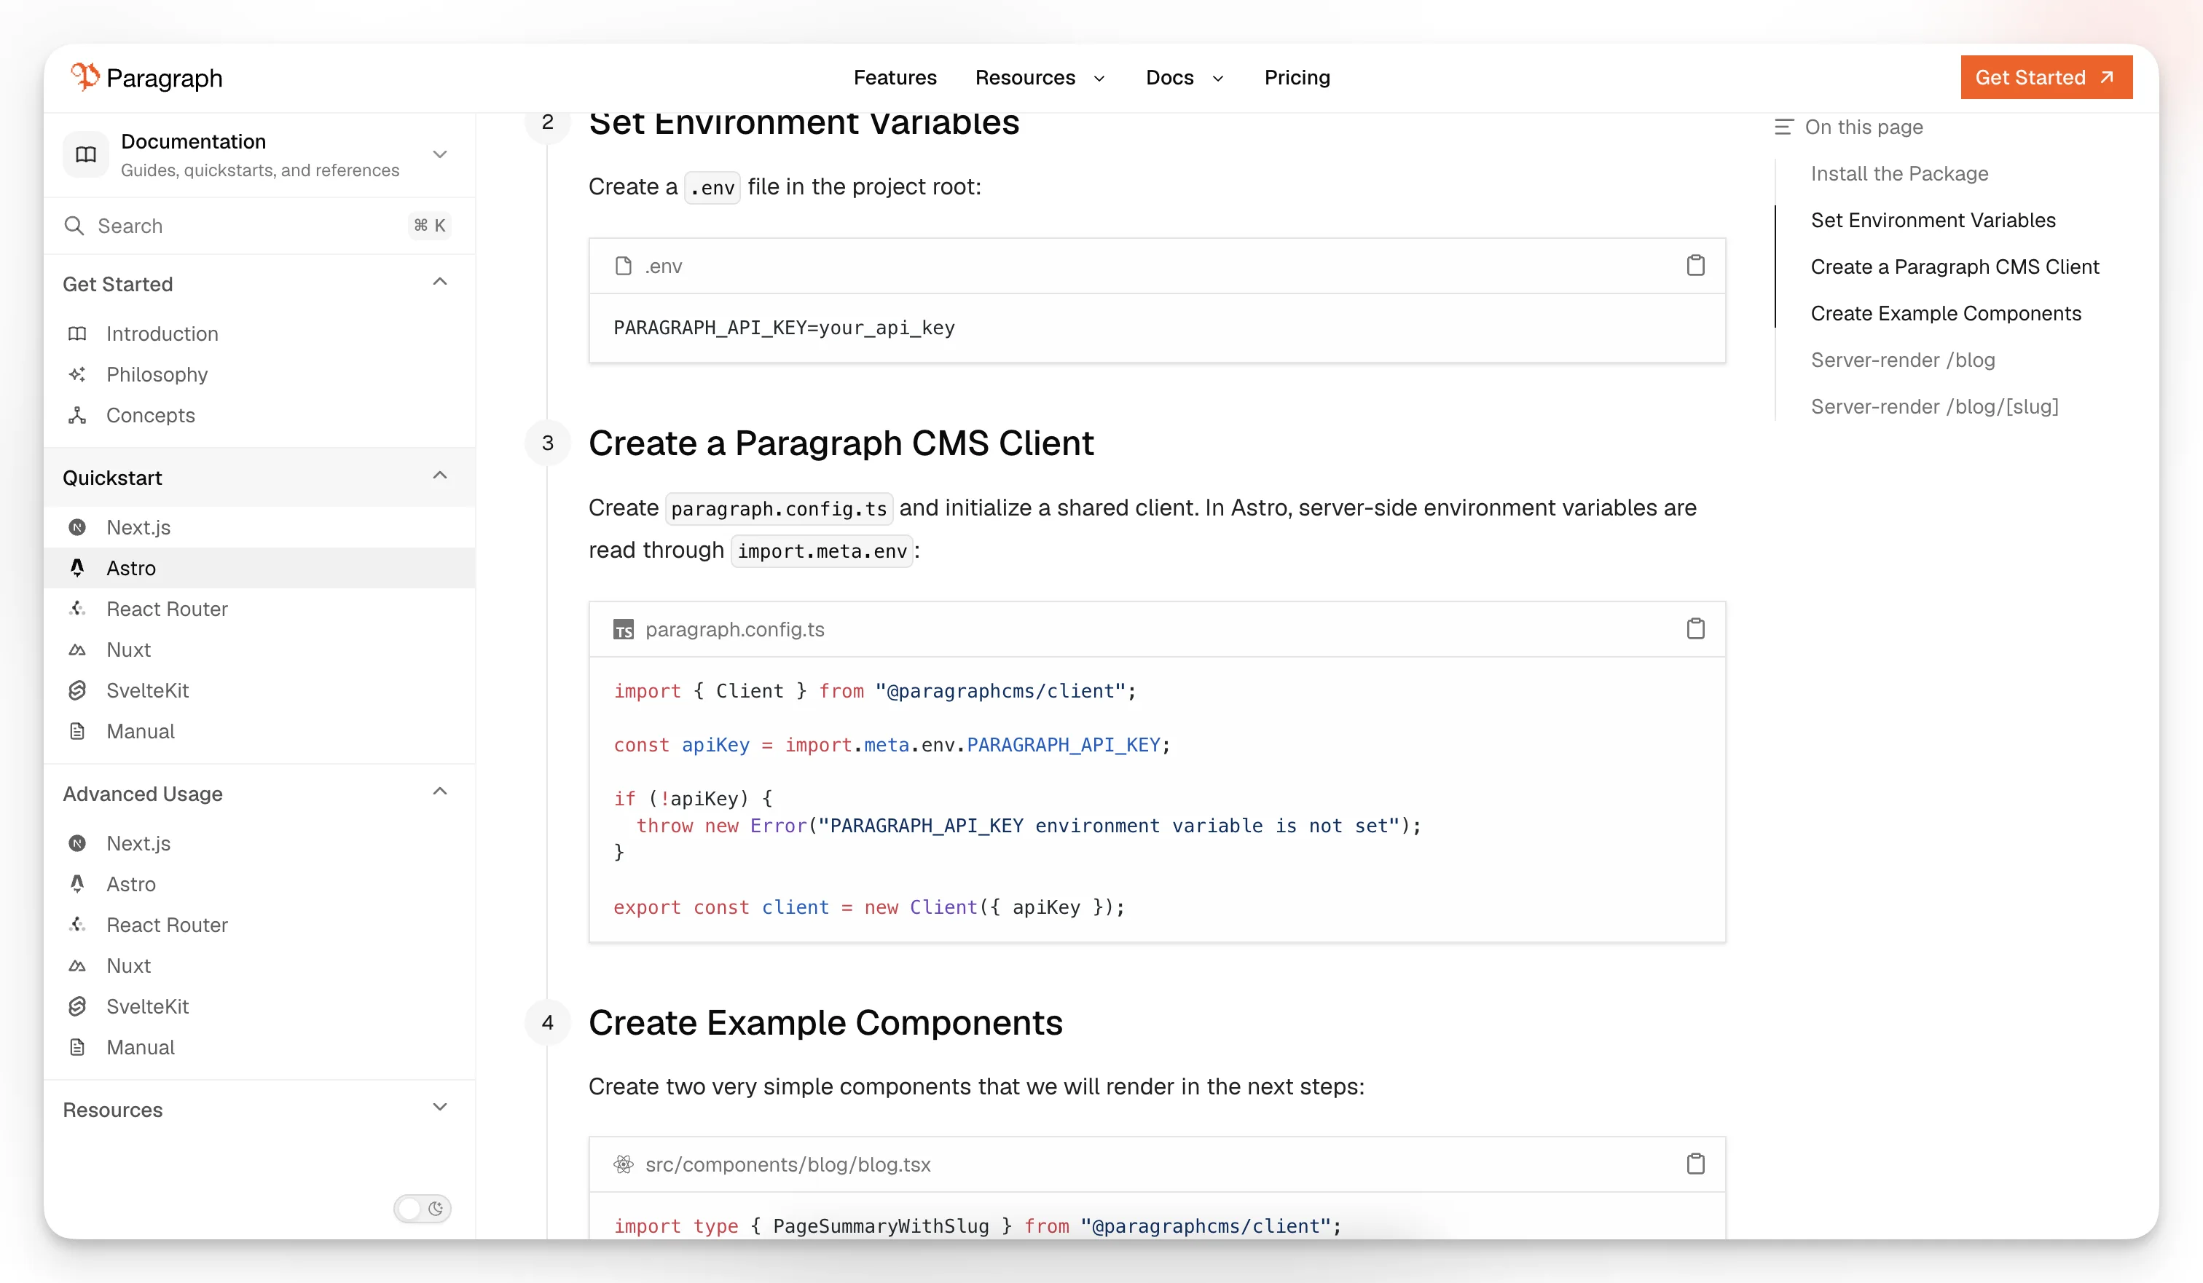Click the Documentation book icon
The image size is (2203, 1283).
86,154
